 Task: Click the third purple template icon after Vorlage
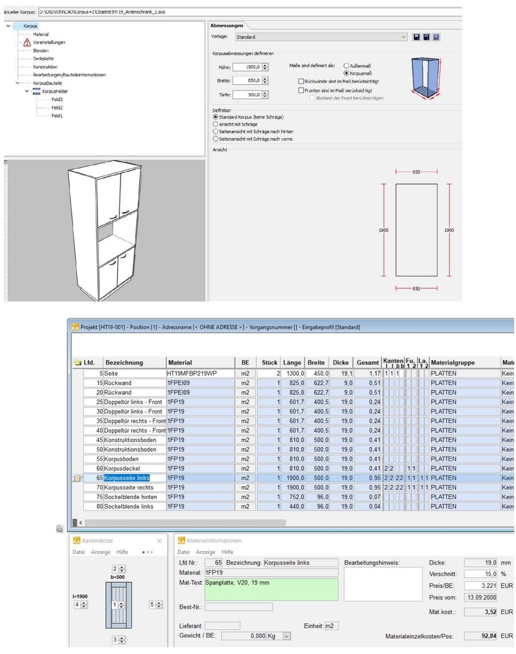[x=436, y=37]
